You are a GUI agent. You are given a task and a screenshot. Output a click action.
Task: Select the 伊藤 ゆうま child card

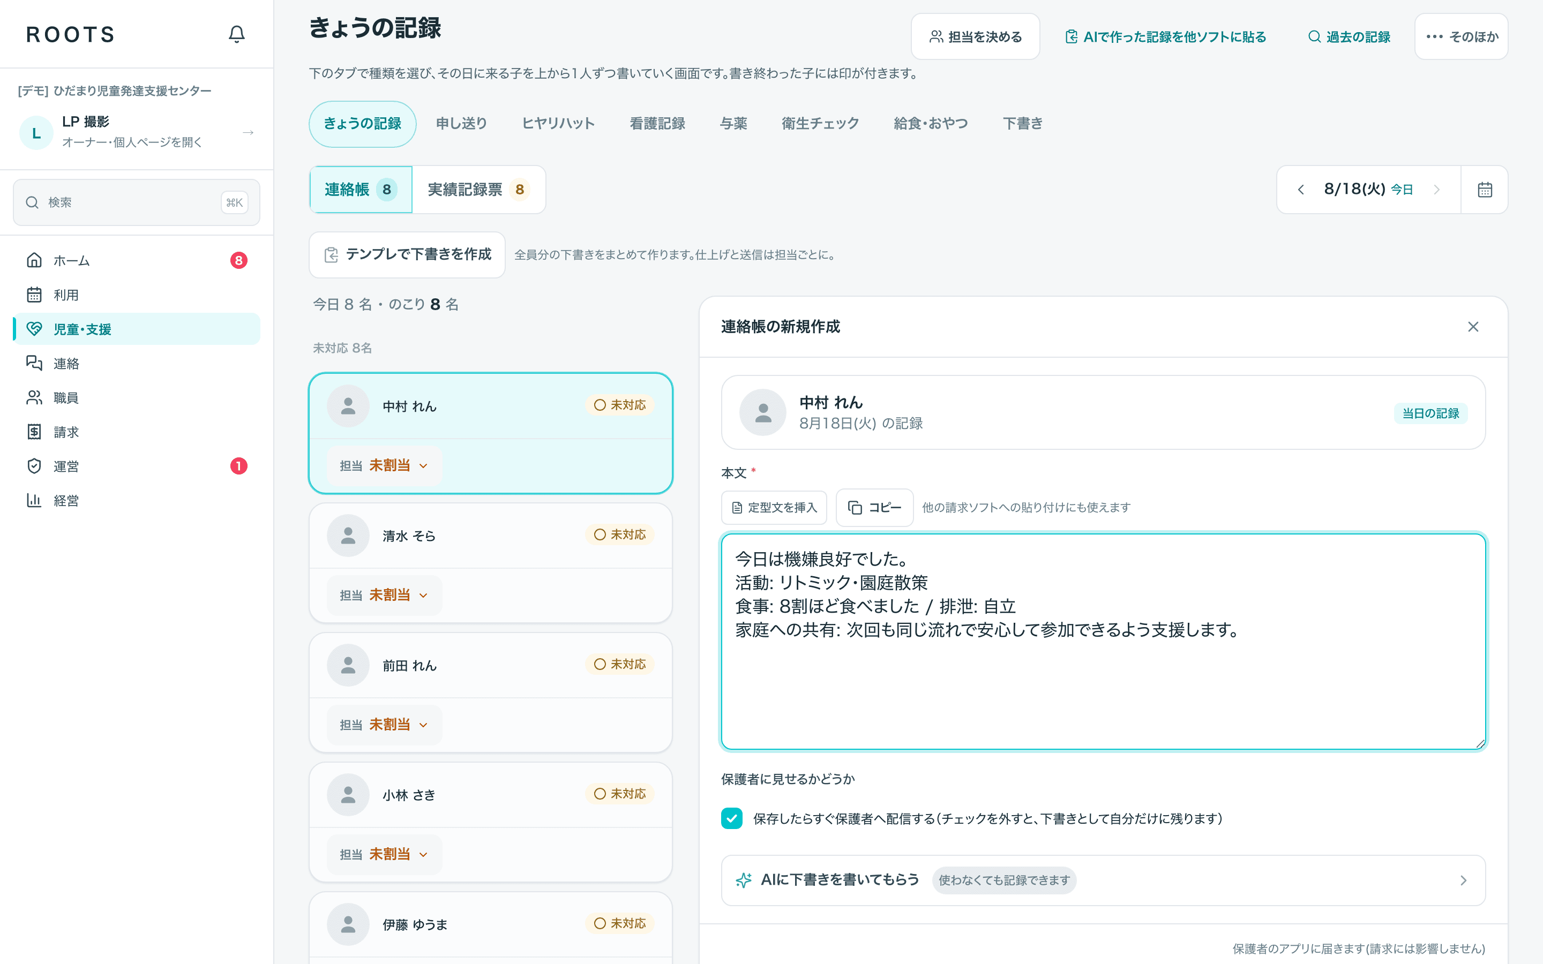point(490,928)
